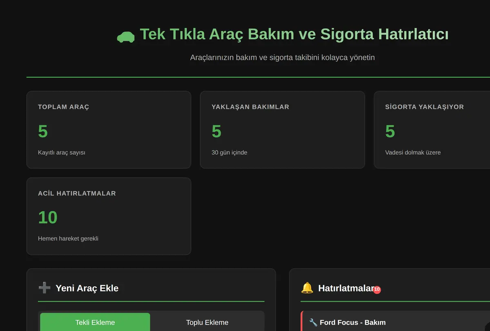Click the 30 gün içinde text
490x331 pixels.
click(x=229, y=153)
